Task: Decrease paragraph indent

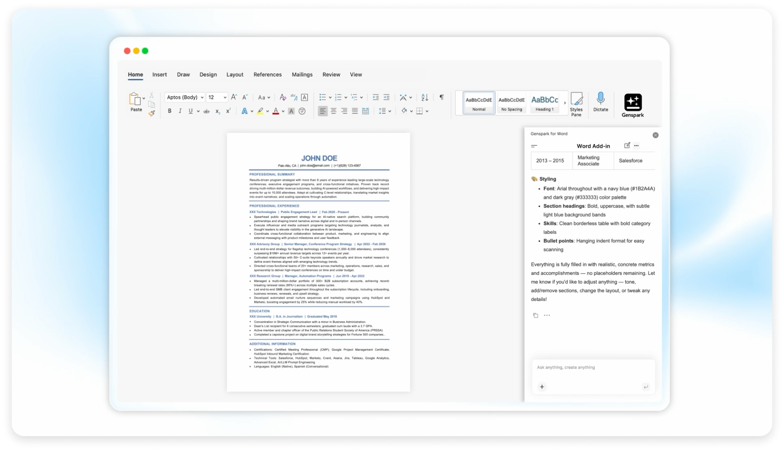Action: 376,97
